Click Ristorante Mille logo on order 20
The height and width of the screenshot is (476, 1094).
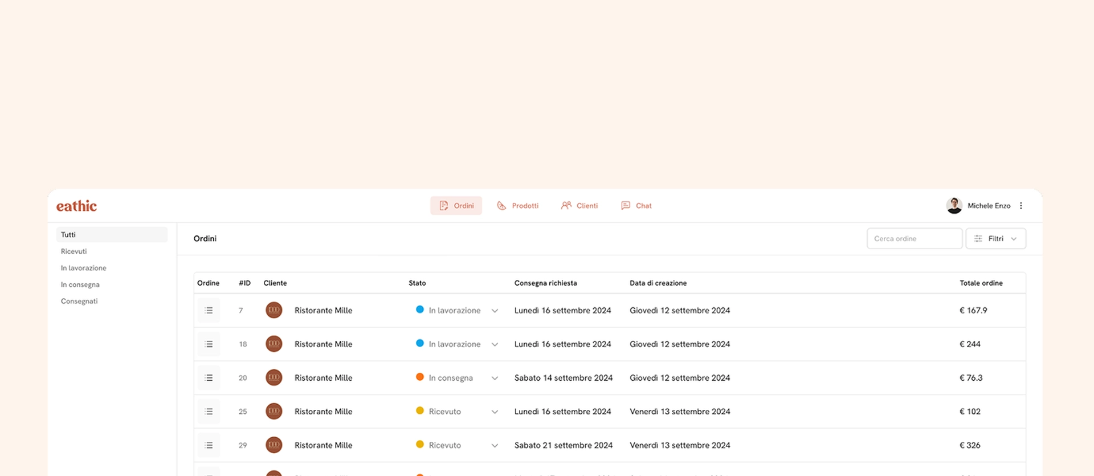point(274,378)
